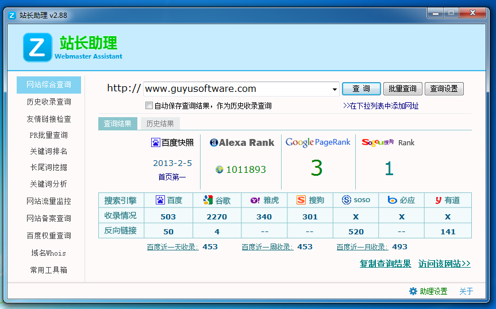Click the 关于 link in the footer

tap(466, 291)
